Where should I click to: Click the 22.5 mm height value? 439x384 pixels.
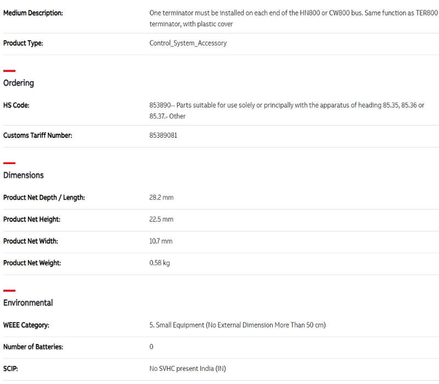click(x=161, y=219)
